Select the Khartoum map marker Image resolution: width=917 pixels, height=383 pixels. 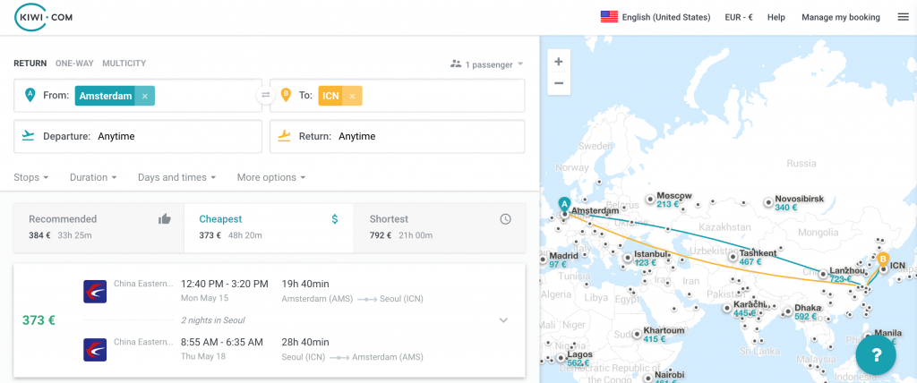637,335
